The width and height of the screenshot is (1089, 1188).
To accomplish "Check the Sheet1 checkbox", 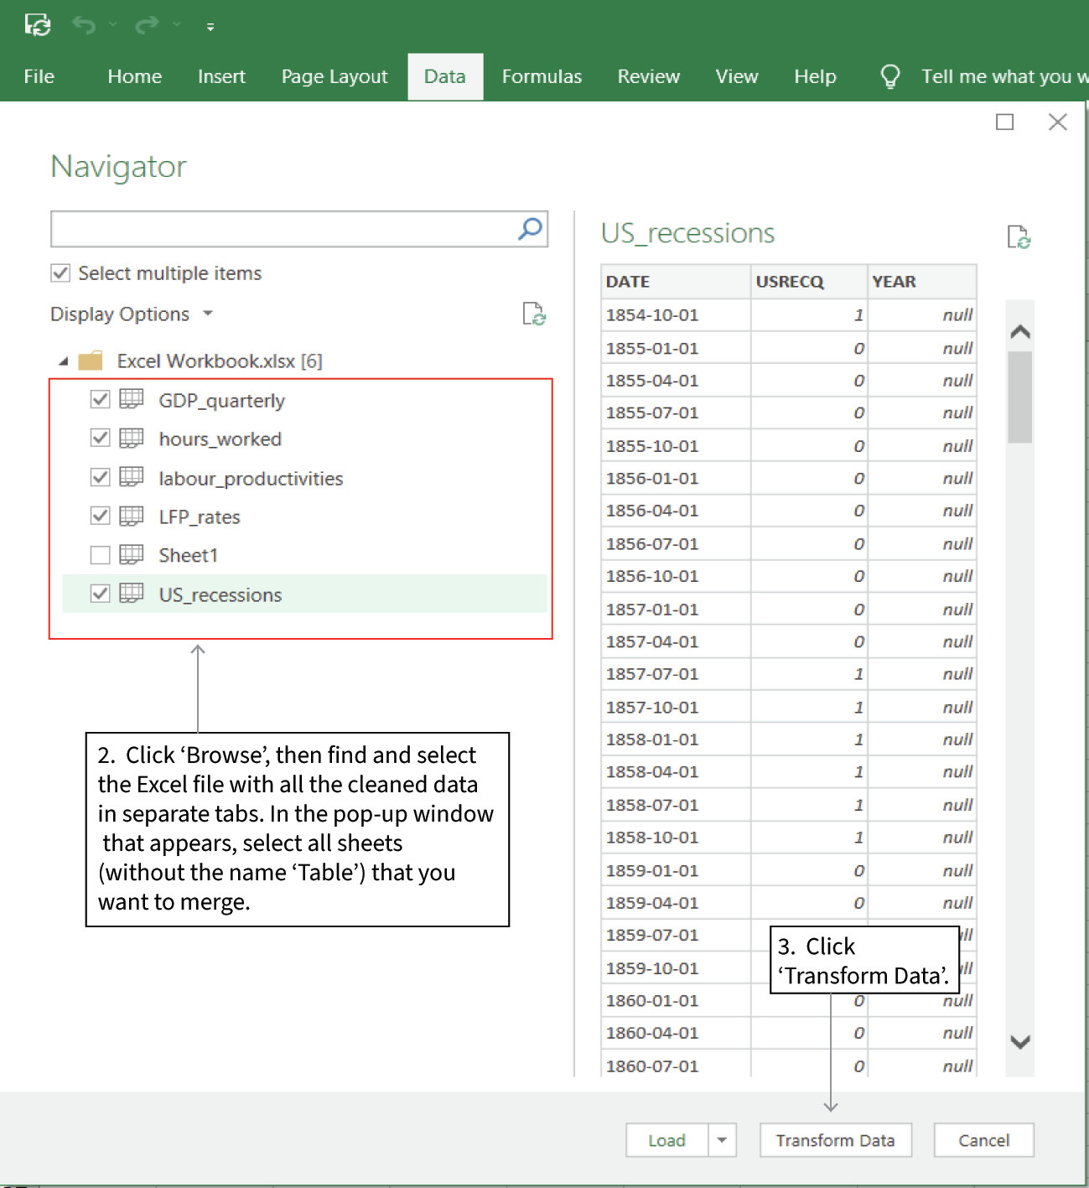I will [x=100, y=554].
